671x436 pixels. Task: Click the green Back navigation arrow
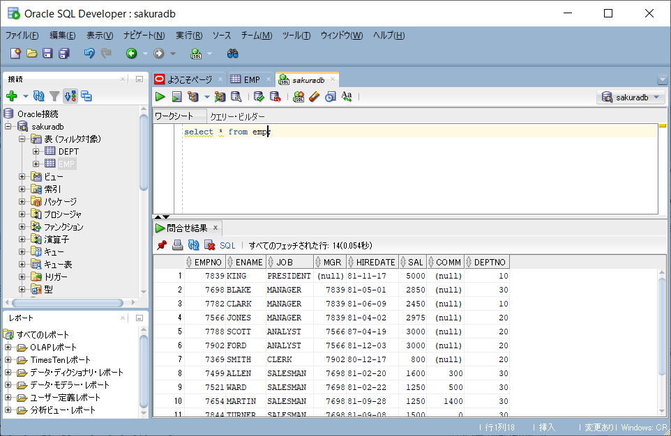point(131,54)
